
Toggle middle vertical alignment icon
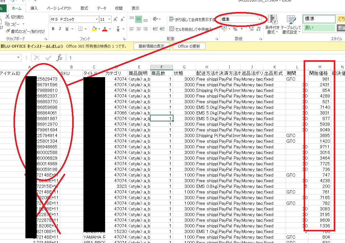[x=138, y=19]
